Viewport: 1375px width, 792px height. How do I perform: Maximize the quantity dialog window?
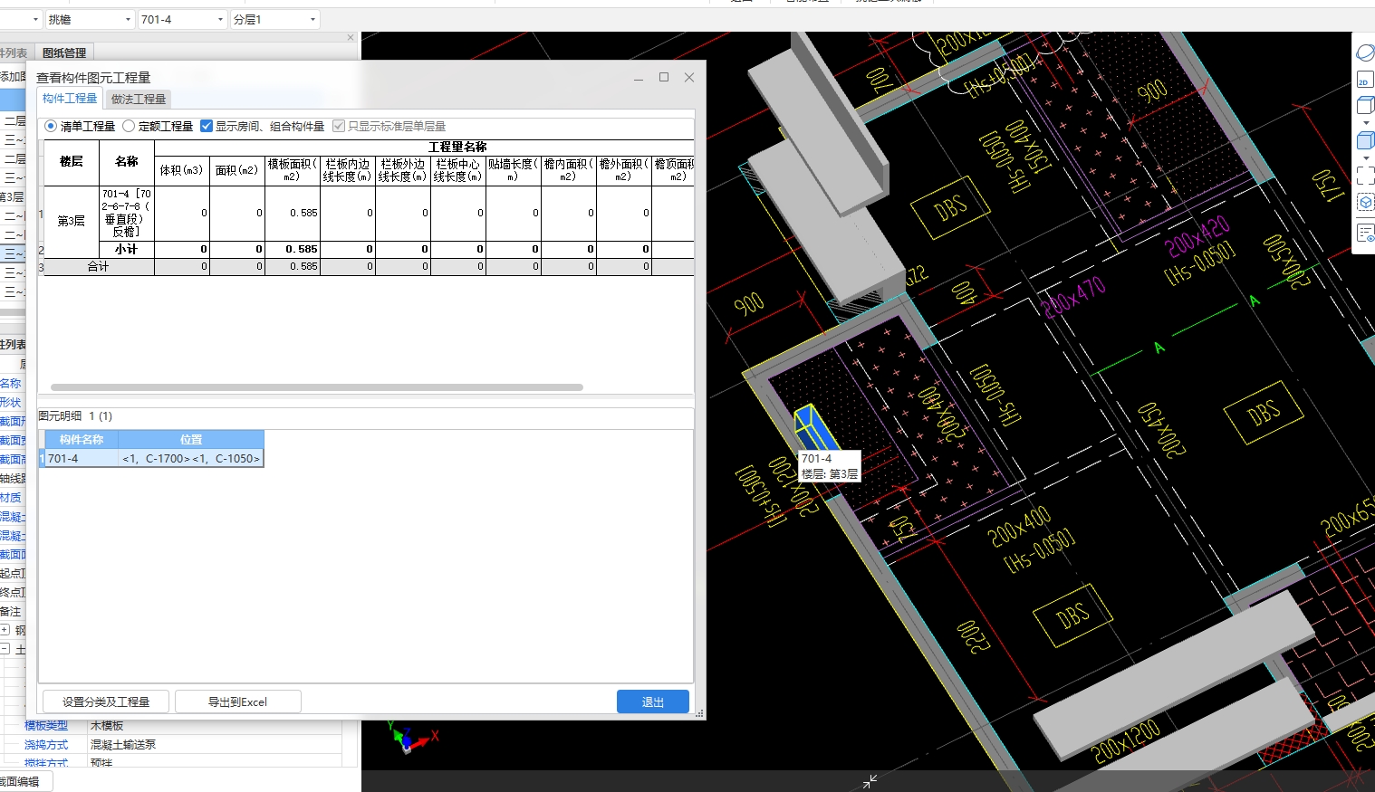coord(664,77)
